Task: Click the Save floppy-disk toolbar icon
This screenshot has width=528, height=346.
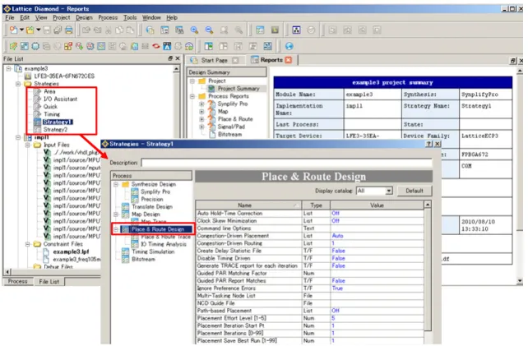Action: pyautogui.click(x=47, y=30)
